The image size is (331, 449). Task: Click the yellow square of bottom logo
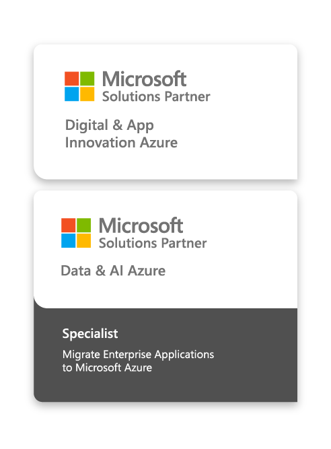coord(84,240)
